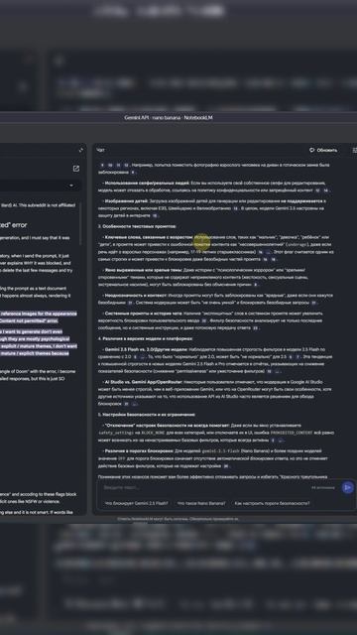
Task: Open citation 8 after без объяснения причин
Action: [256, 285]
